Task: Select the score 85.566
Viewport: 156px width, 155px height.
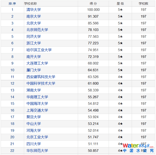Action: click(93, 23)
